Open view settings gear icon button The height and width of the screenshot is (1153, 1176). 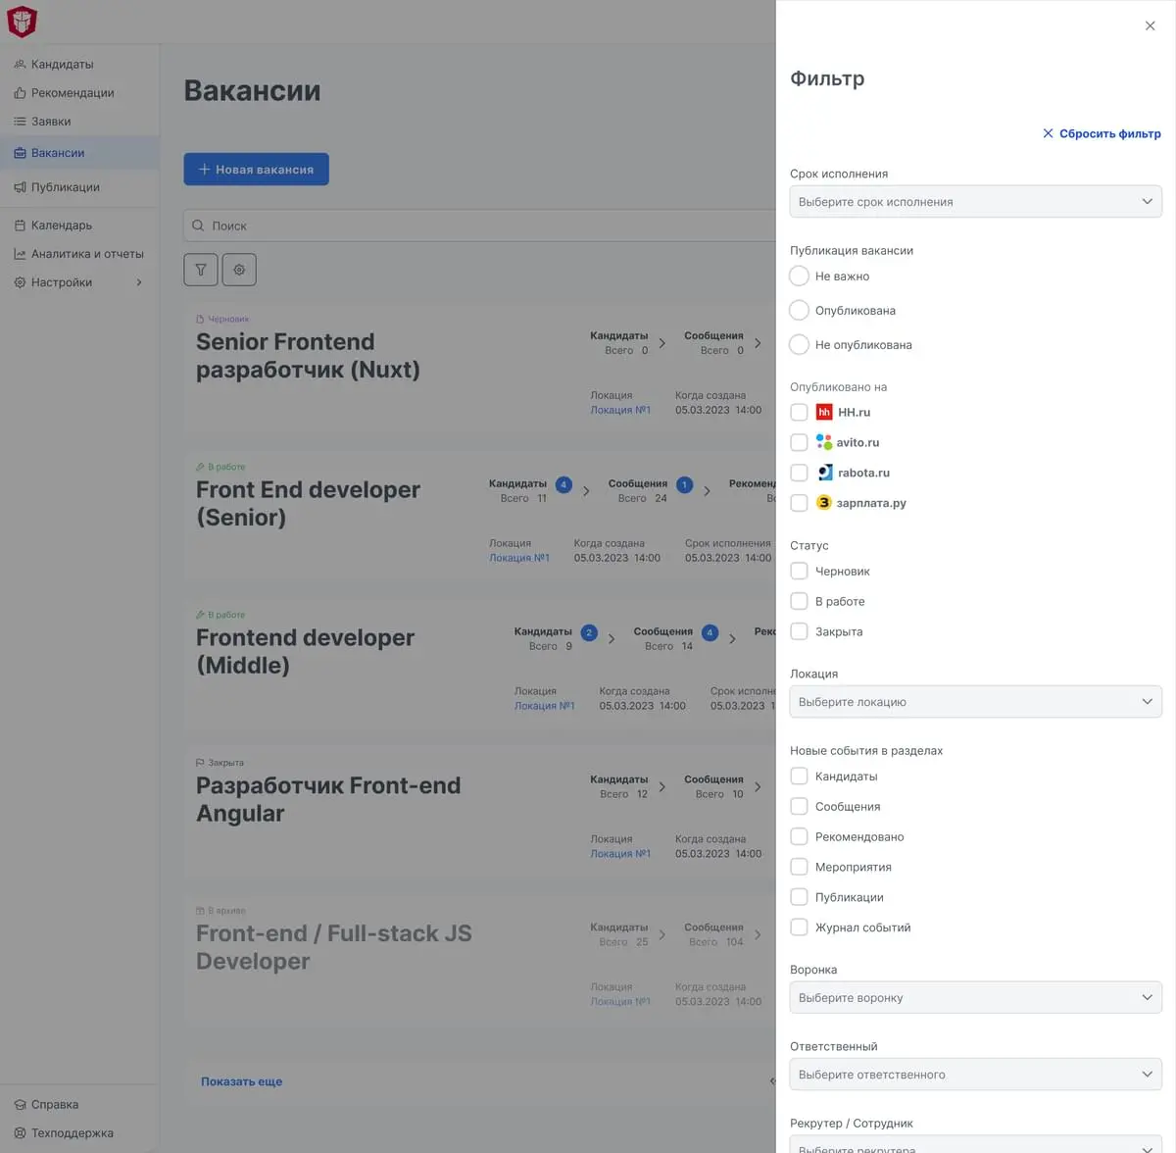click(239, 270)
